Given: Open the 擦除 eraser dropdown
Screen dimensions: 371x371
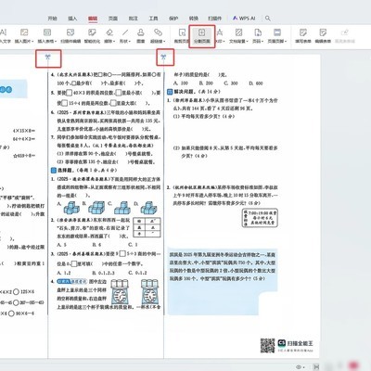Looking at the screenshot, I should coord(109,36).
